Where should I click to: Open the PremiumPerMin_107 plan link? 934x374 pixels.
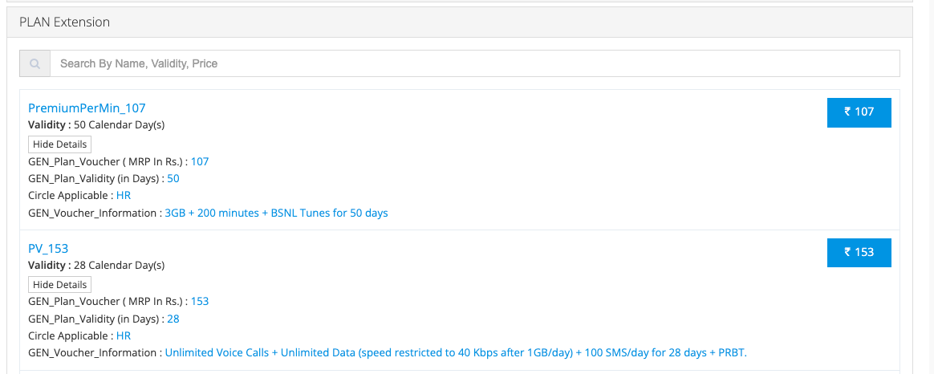tap(87, 108)
